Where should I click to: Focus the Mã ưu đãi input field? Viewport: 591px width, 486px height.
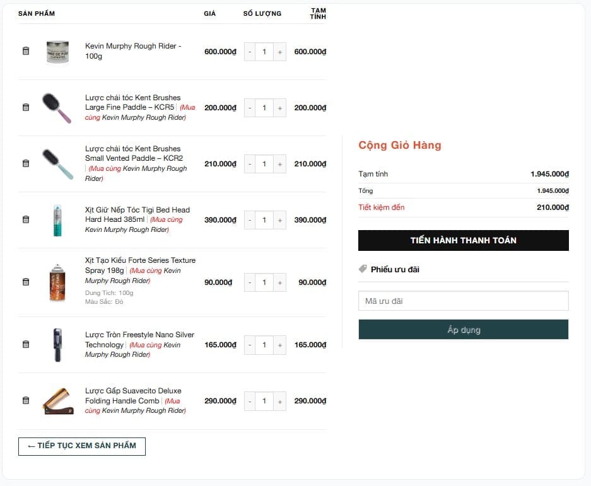(463, 301)
